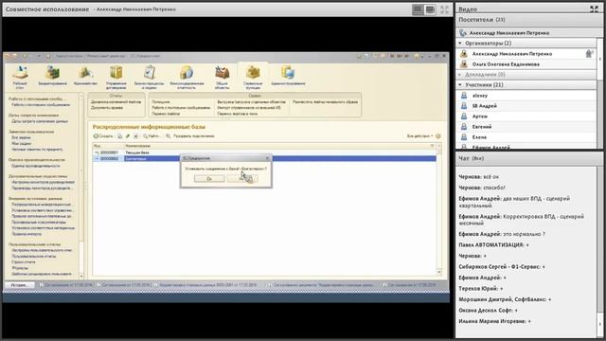Click chat message 'это нормально ?'

pos(502,234)
